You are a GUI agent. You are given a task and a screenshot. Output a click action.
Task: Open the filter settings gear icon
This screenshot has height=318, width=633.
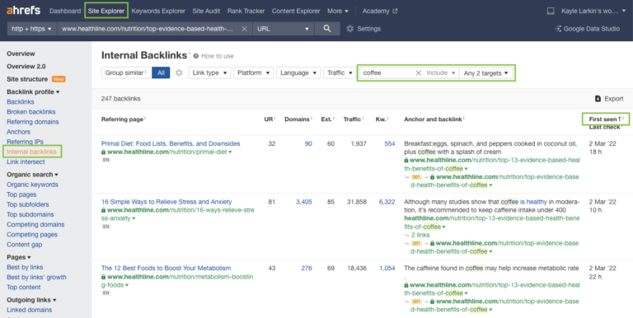[179, 72]
